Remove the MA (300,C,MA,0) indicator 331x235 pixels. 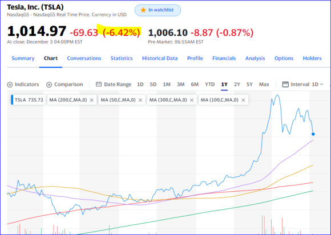192,100
